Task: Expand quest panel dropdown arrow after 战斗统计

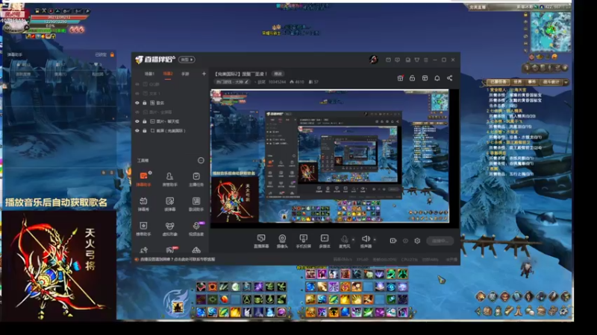Action: (x=566, y=82)
